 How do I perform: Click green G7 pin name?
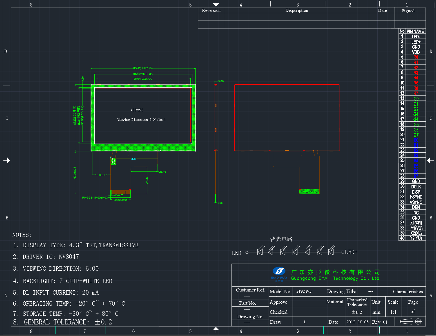tap(416, 135)
